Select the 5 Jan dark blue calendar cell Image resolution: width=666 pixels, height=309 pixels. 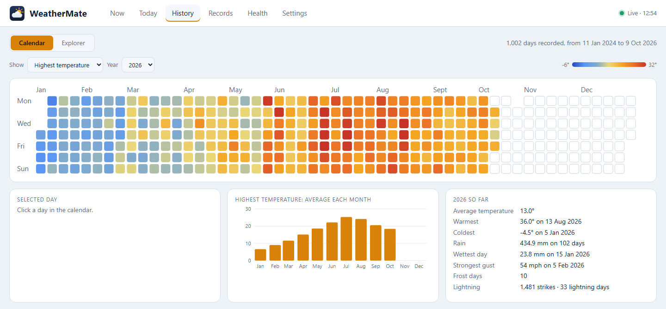pos(52,101)
